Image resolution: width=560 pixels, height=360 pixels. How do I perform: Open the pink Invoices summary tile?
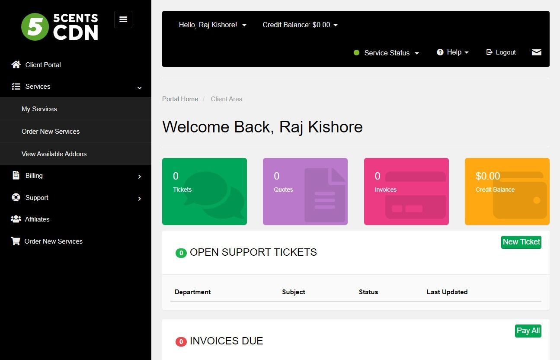pos(406,191)
